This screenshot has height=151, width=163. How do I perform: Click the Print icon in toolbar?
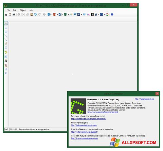(x=14, y=14)
